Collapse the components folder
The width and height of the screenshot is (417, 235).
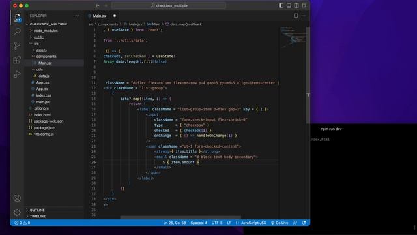(x=46, y=57)
